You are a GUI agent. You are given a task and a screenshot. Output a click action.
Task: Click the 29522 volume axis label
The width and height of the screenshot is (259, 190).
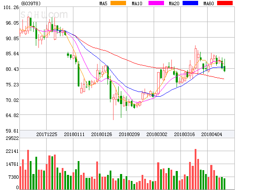tap(13, 138)
